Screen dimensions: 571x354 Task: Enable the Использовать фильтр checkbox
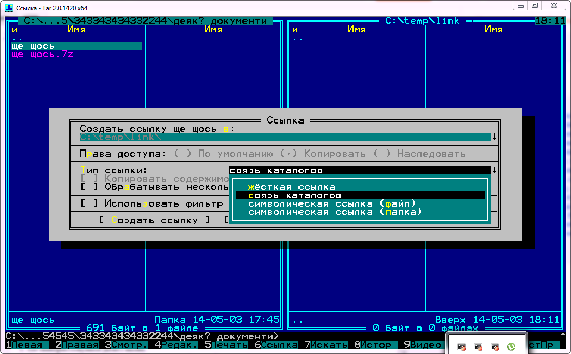[88, 203]
